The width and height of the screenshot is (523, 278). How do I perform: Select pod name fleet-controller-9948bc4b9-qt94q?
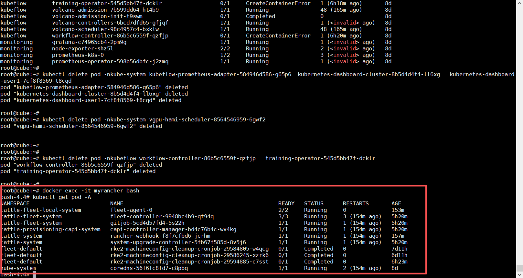click(162, 216)
